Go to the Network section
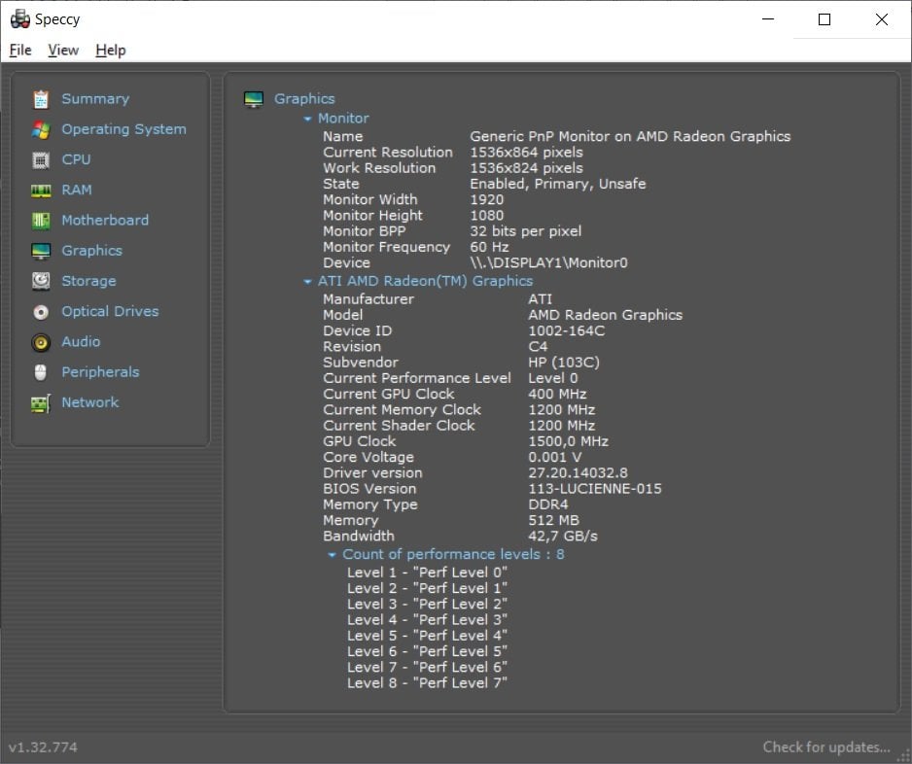This screenshot has height=764, width=912. tap(90, 402)
